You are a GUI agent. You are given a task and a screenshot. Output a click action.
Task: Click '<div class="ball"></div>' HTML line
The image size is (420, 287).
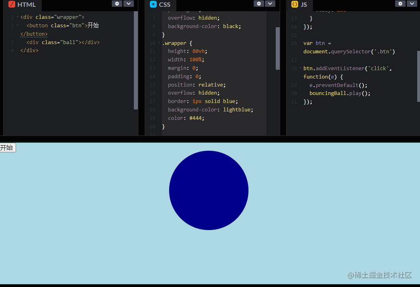pyautogui.click(x=63, y=42)
